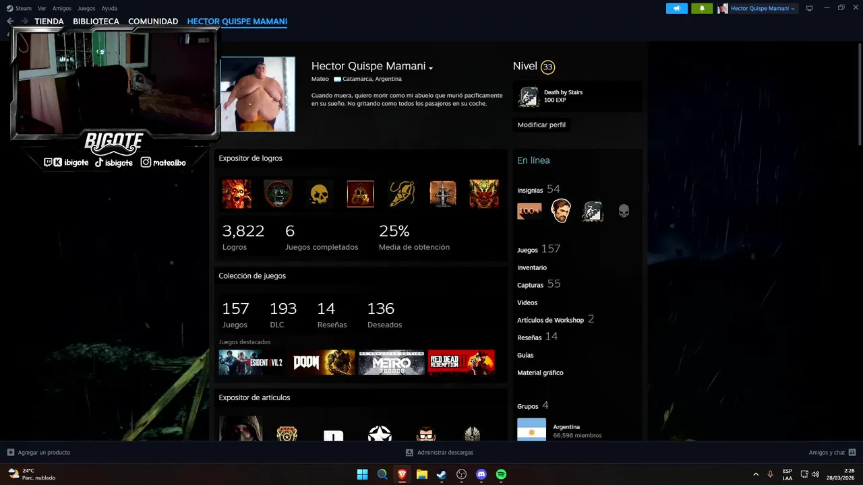Open the Reseñas 14 sidebar link
Image resolution: width=863 pixels, height=485 pixels.
point(537,337)
